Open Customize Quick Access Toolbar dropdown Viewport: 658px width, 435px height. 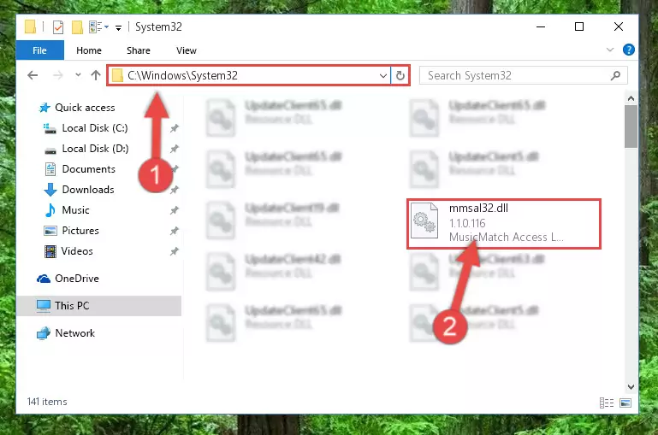pyautogui.click(x=119, y=27)
